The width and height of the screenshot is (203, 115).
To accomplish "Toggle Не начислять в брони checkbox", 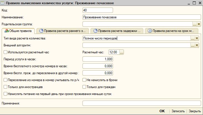I will 84,80.
